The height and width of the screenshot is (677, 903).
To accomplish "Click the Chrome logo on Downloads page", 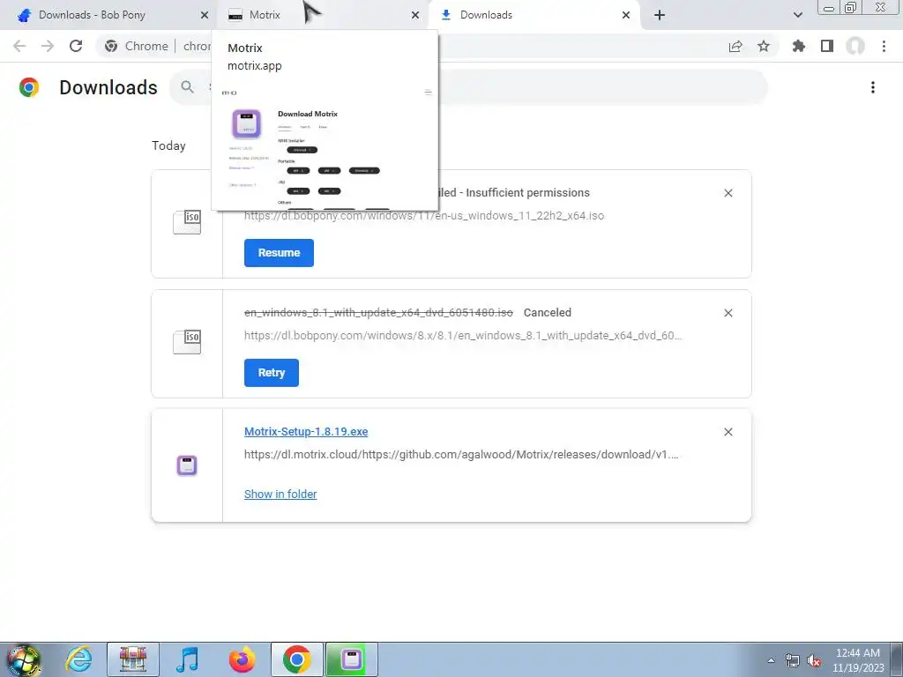I will click(x=29, y=87).
